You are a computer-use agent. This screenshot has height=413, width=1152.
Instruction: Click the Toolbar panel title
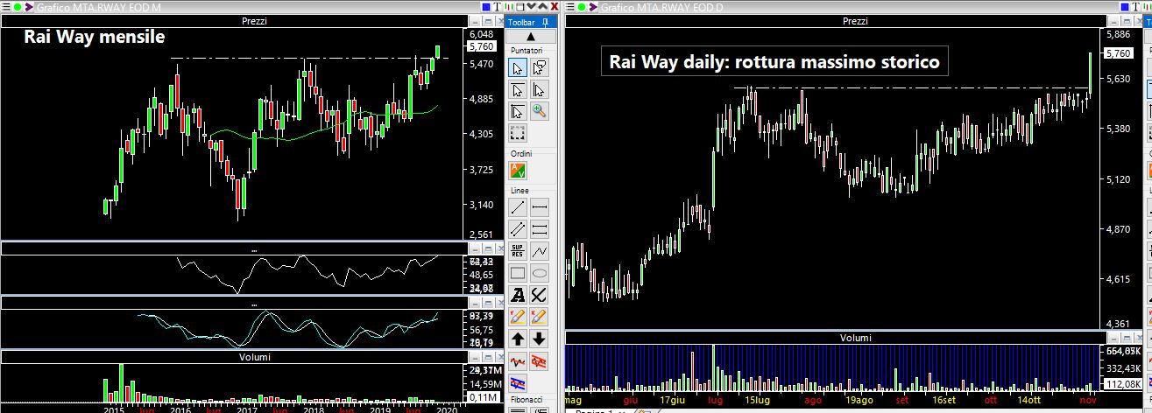point(522,22)
